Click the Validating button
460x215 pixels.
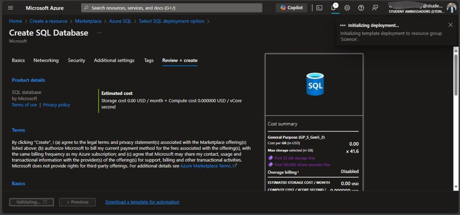(x=31, y=202)
